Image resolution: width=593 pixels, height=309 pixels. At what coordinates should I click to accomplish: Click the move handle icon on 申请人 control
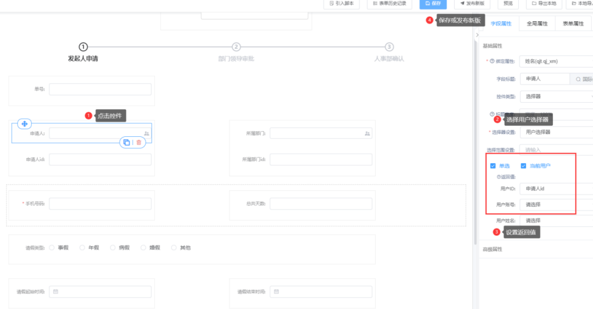point(24,123)
